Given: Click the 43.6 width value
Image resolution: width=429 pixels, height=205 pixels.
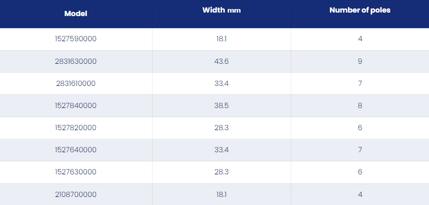Looking at the screenshot, I should pos(222,61).
